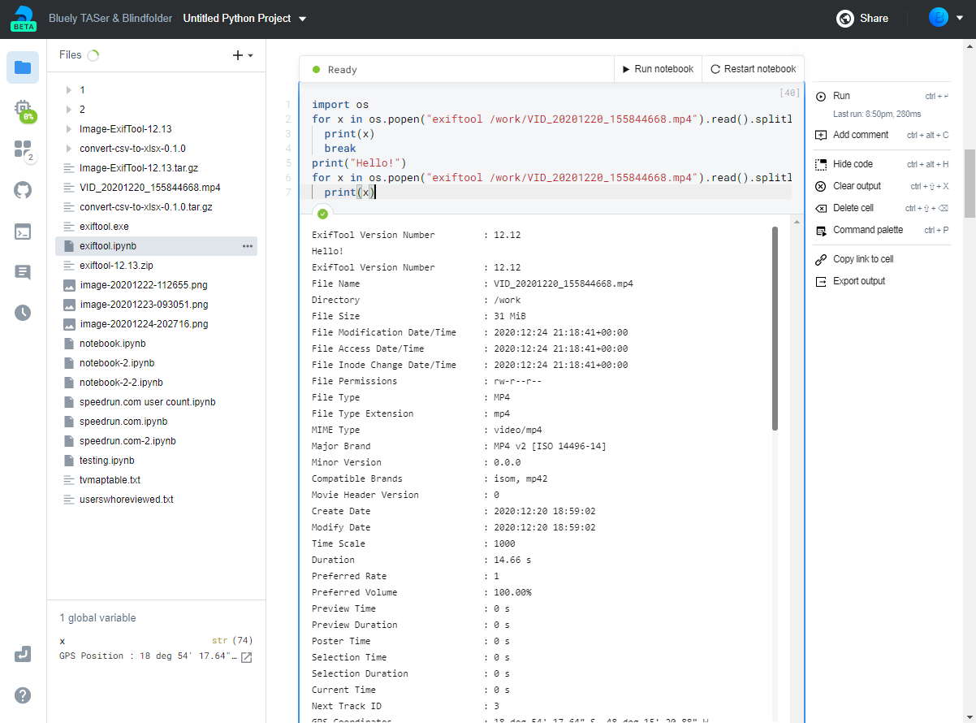The width and height of the screenshot is (976, 723).
Task: Click the image file icon of image-20201222-112655.png
Action: coord(70,285)
